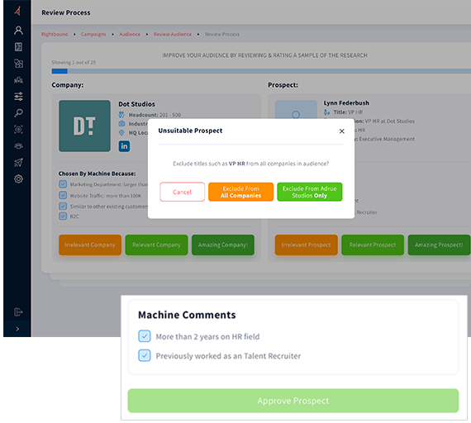Click the logout icon in sidebar
Image resolution: width=471 pixels, height=423 pixels.
pyautogui.click(x=18, y=311)
